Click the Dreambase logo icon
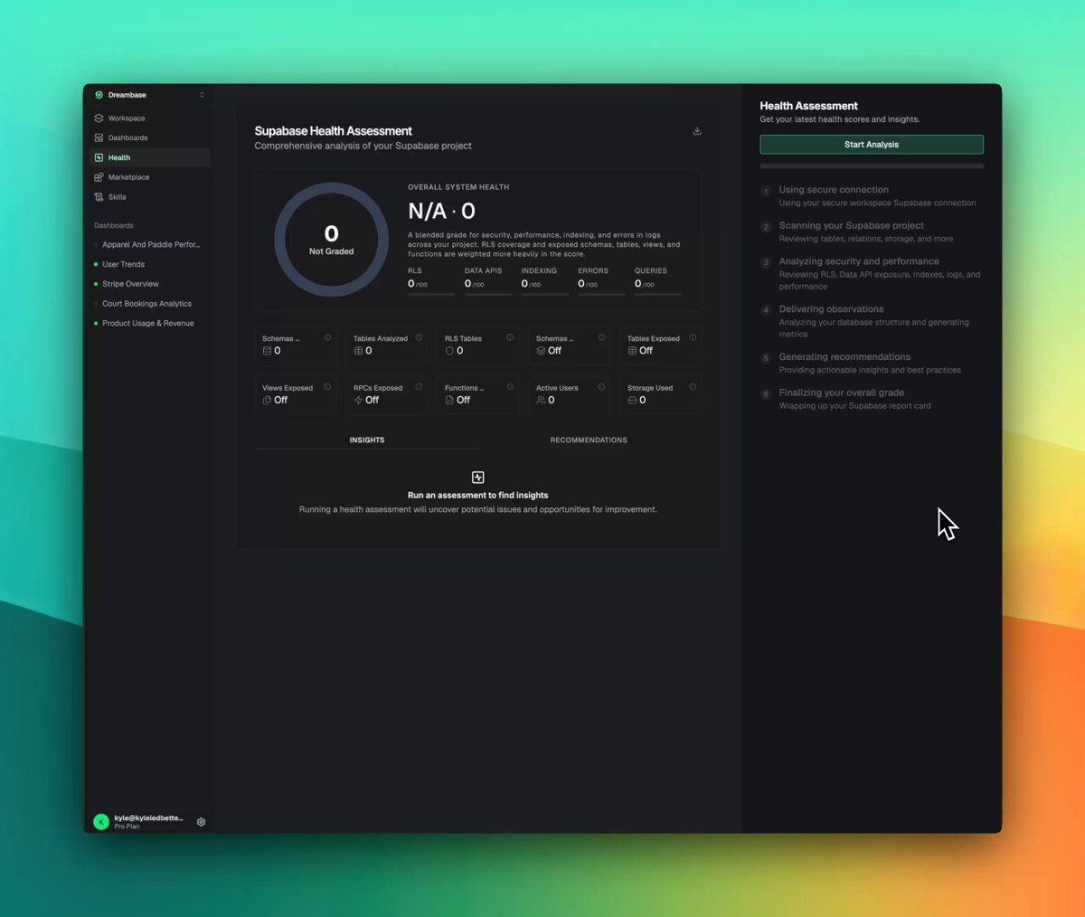1085x917 pixels. (99, 95)
